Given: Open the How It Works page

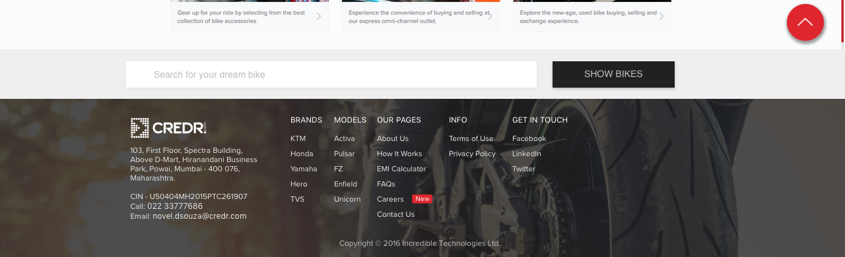Looking at the screenshot, I should (x=399, y=154).
